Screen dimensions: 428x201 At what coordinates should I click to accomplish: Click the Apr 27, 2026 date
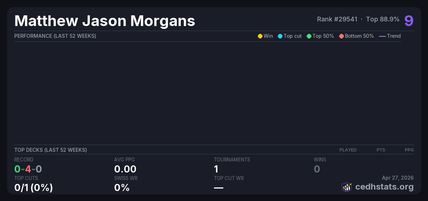pyautogui.click(x=398, y=178)
